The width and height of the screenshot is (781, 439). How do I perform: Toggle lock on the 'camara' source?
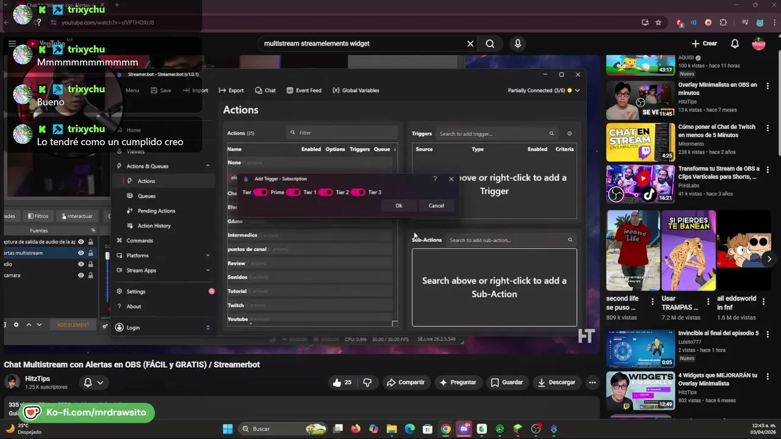pos(91,275)
